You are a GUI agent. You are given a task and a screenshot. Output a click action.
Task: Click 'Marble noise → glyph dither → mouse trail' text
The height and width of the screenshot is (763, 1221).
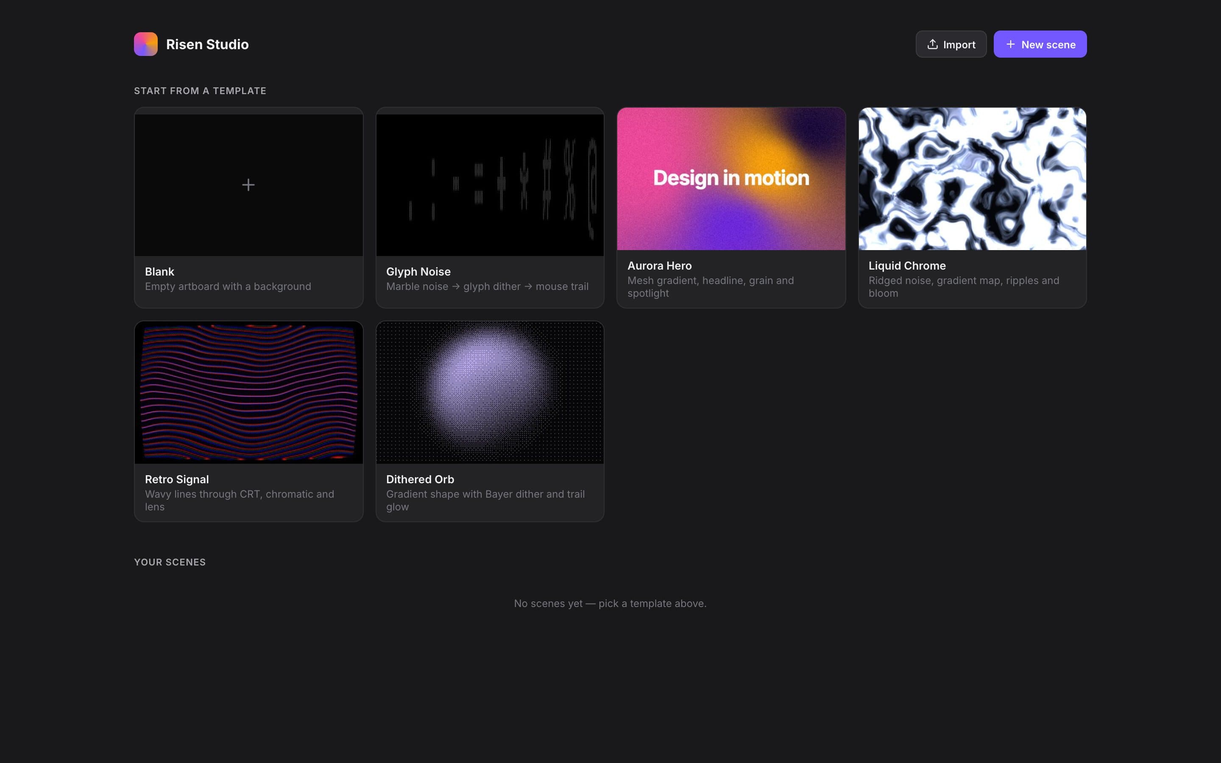coord(488,287)
